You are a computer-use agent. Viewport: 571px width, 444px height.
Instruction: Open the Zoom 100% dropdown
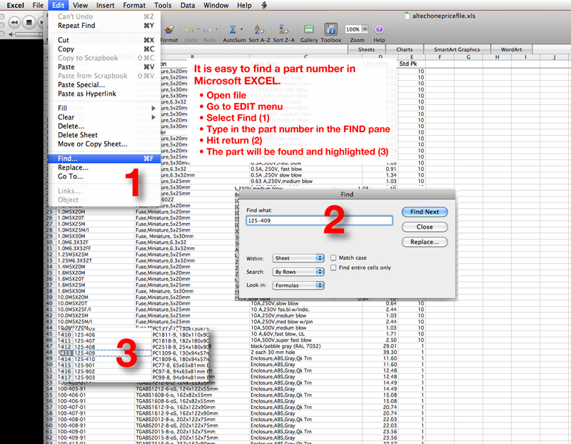pos(365,29)
